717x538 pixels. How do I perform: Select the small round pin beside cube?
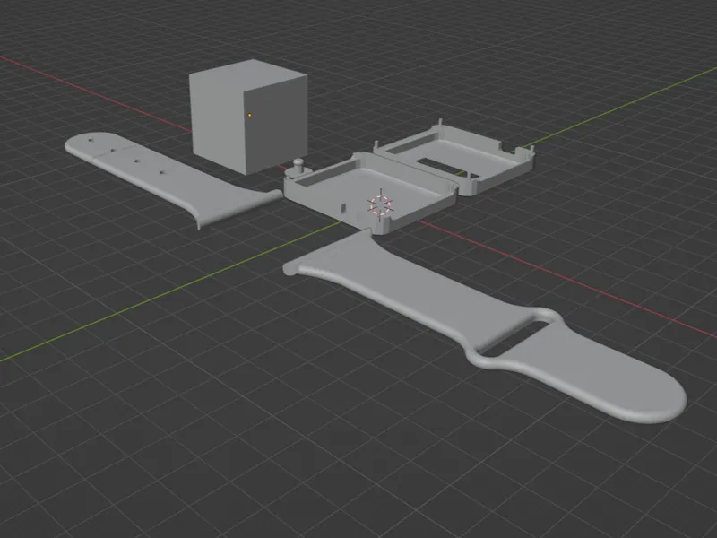click(298, 168)
